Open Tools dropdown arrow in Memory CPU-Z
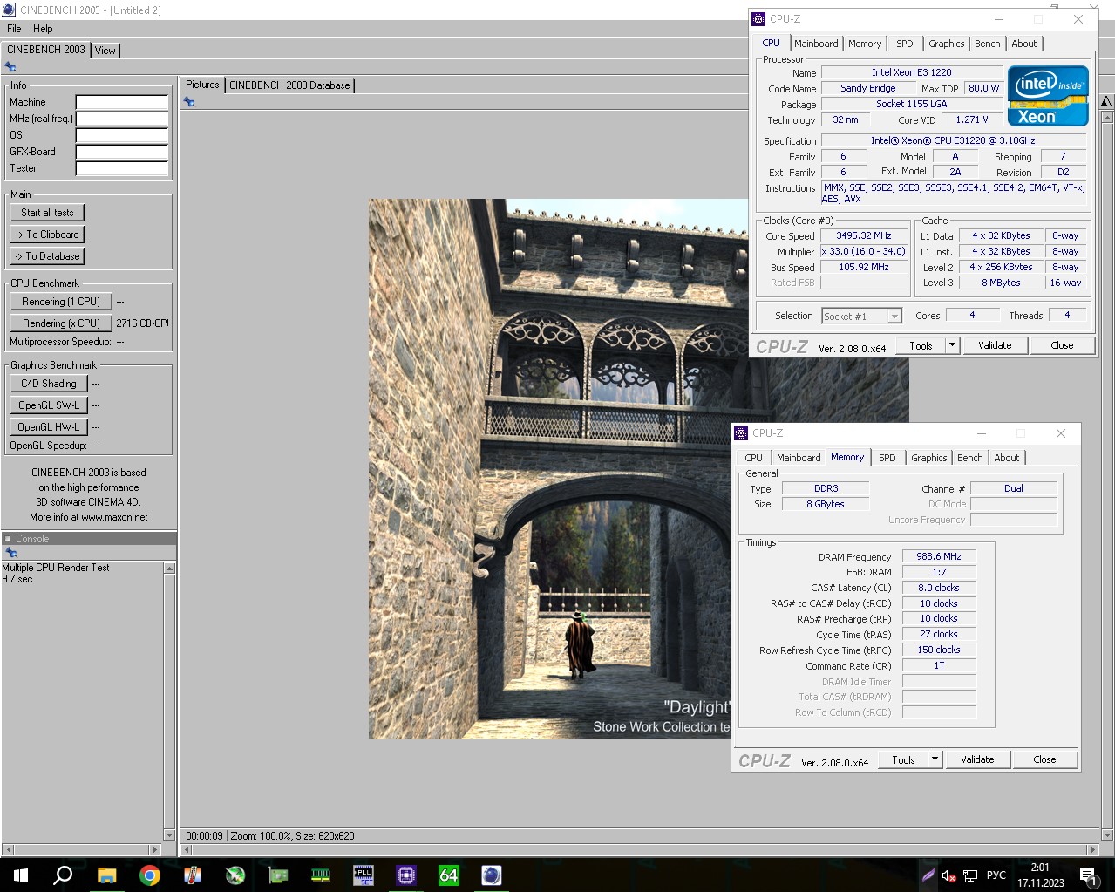This screenshot has height=892, width=1115. [x=935, y=759]
